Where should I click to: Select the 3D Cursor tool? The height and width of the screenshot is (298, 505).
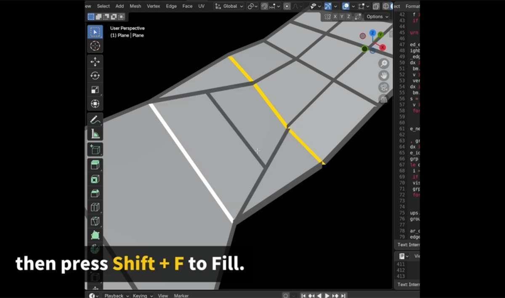coord(95,46)
